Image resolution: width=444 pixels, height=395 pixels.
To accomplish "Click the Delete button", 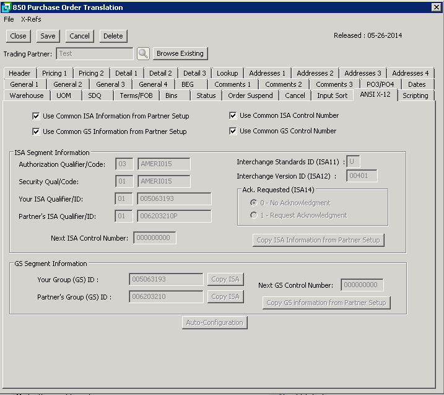I will click(x=113, y=36).
